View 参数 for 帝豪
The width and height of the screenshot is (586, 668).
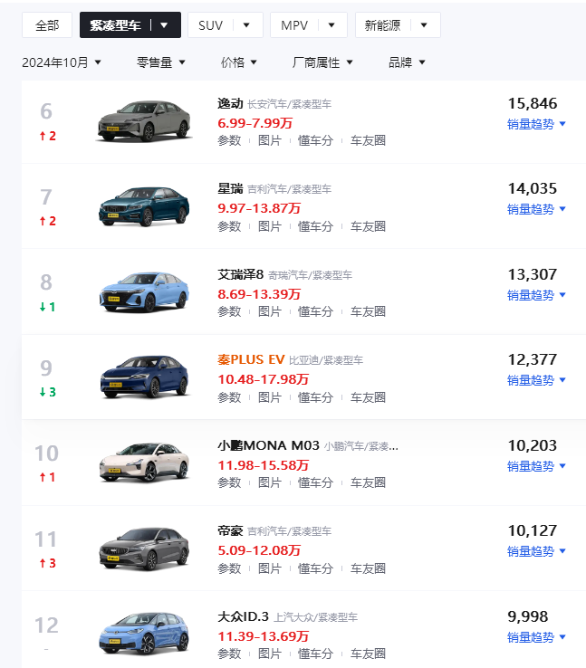tap(229, 568)
